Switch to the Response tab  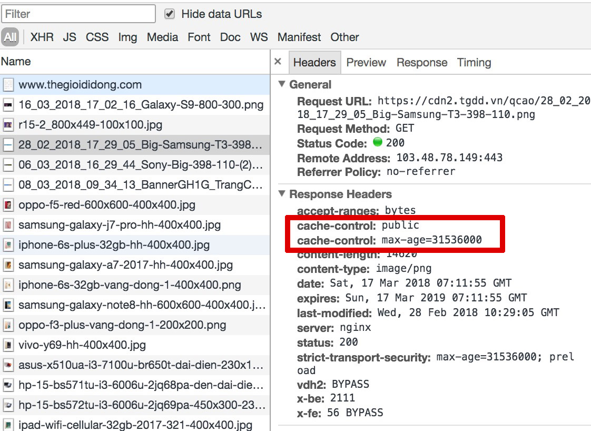(x=422, y=63)
